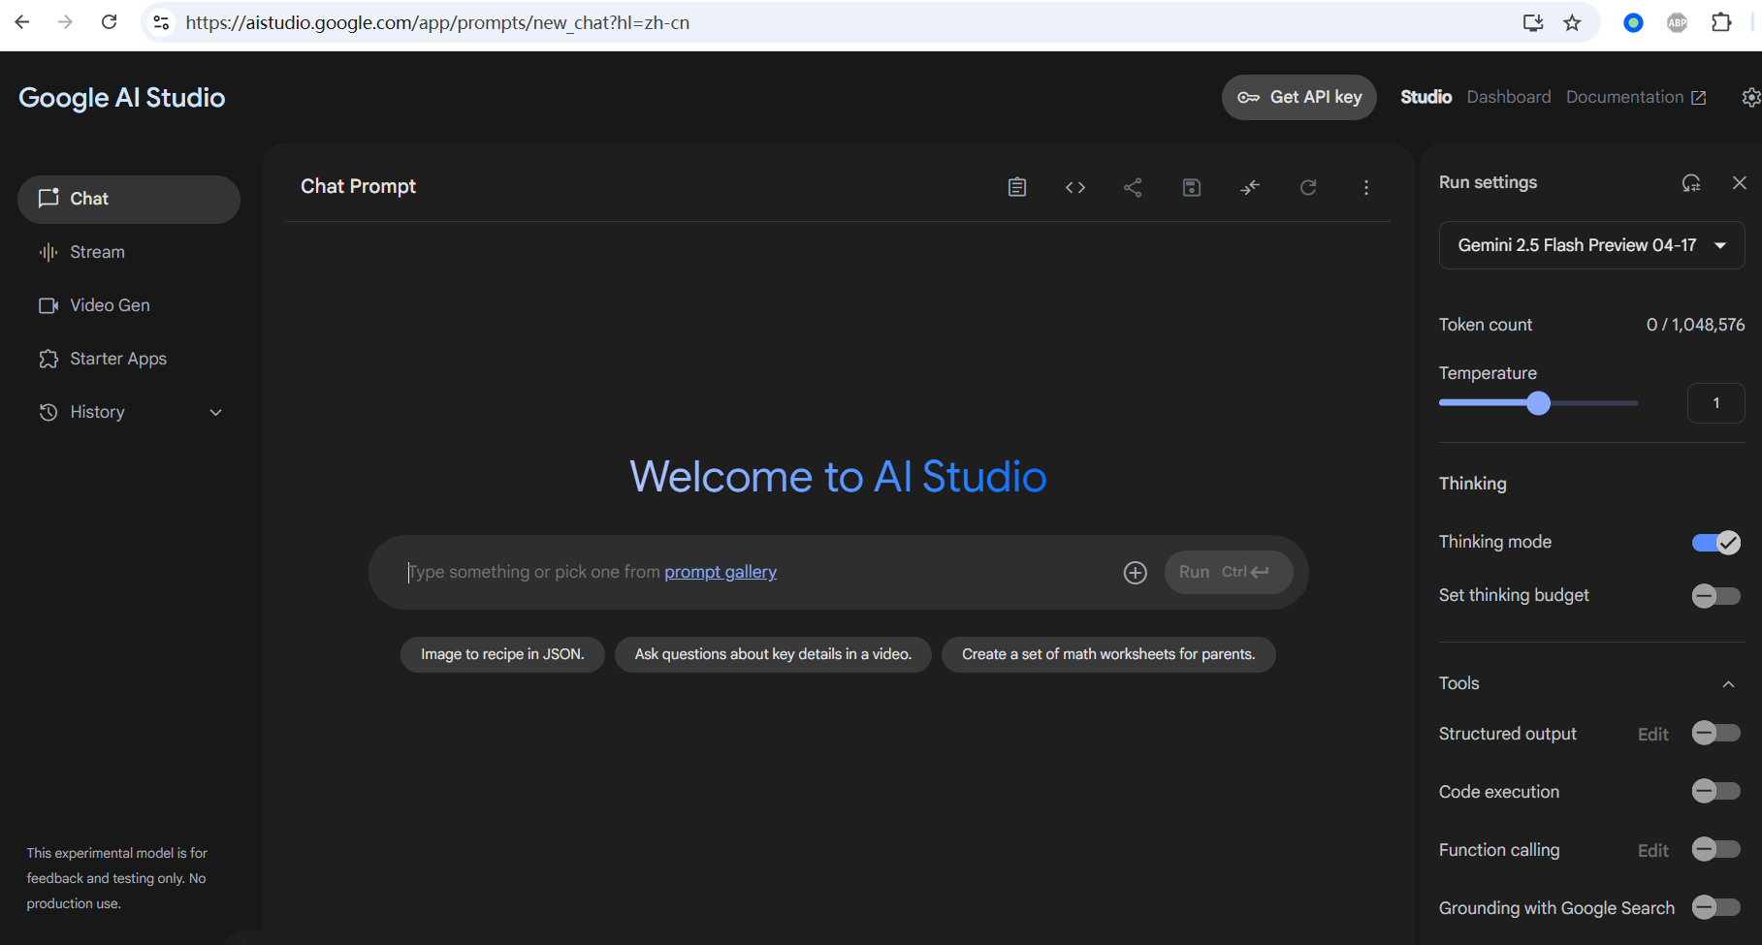The width and height of the screenshot is (1762, 945).
Task: Open the Gemini 2.5 Flash model dropdown
Action: click(1591, 245)
